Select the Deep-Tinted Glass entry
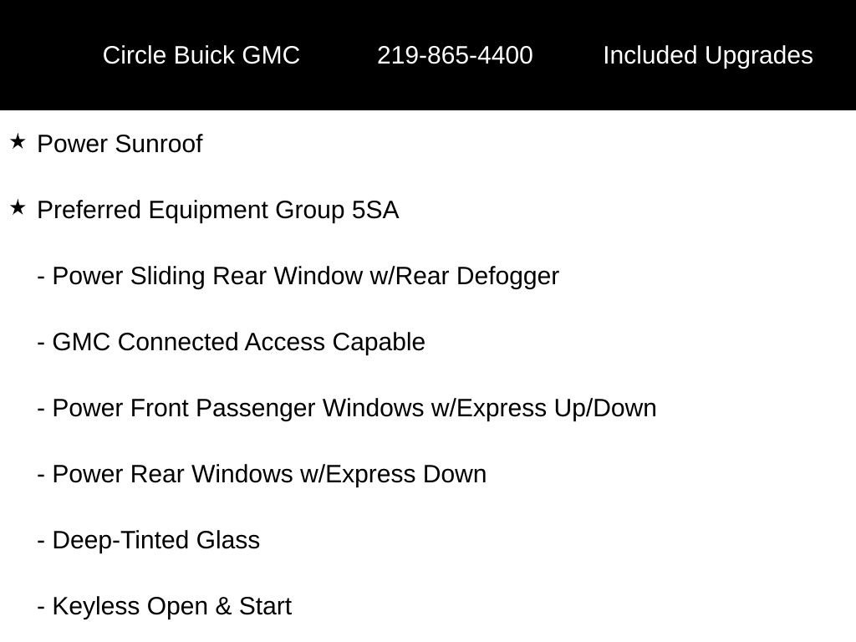Viewport: 856px width, 642px height. [155, 540]
